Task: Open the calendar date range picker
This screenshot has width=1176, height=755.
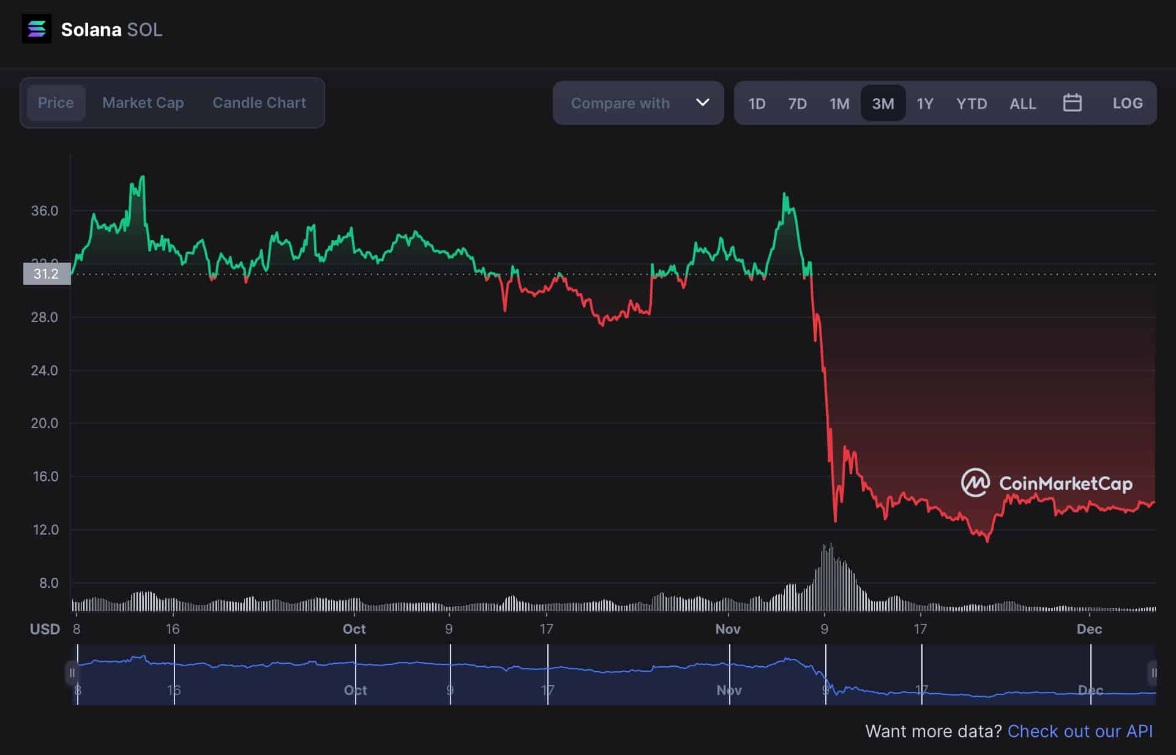Action: point(1072,103)
